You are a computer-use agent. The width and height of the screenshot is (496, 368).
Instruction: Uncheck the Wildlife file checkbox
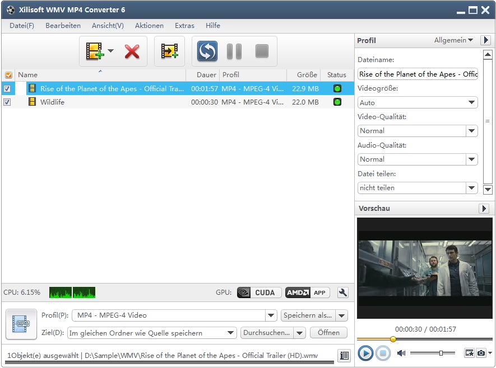point(7,102)
